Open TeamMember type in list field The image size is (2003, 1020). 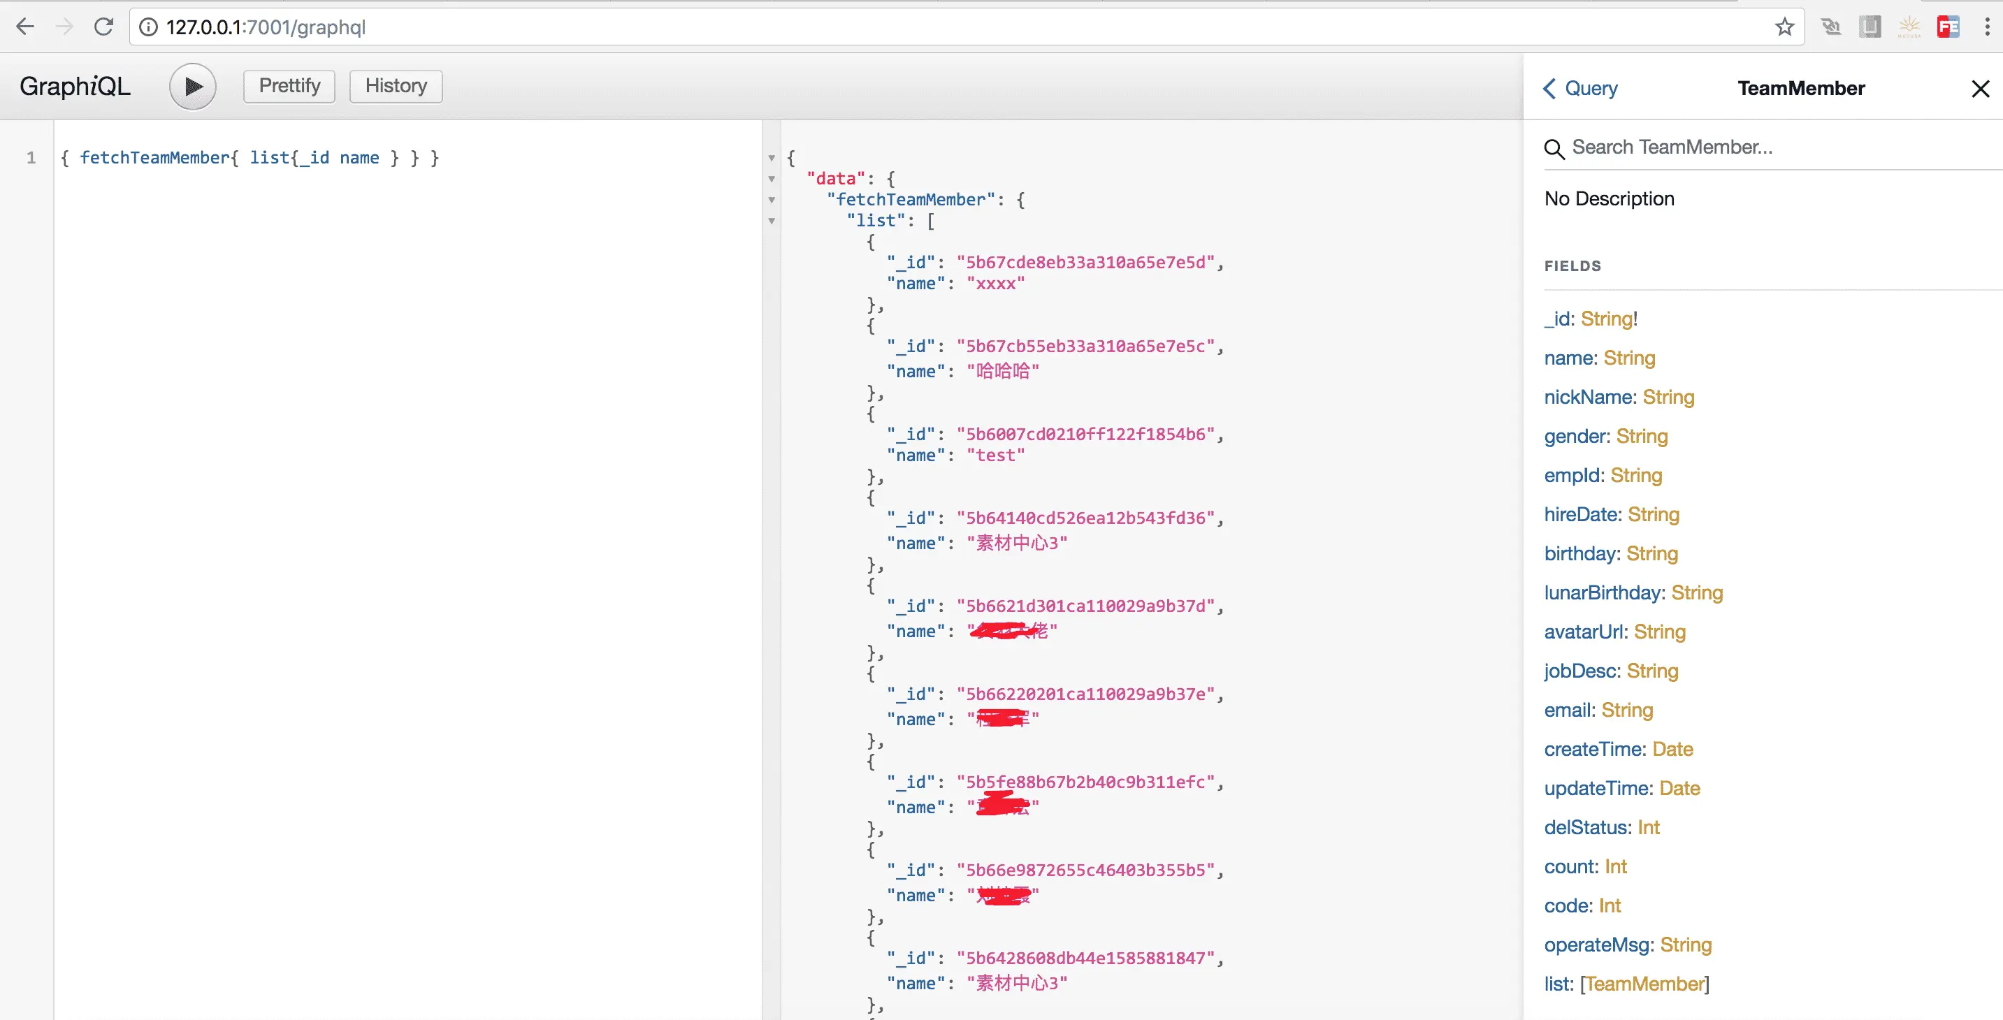[x=1644, y=984]
